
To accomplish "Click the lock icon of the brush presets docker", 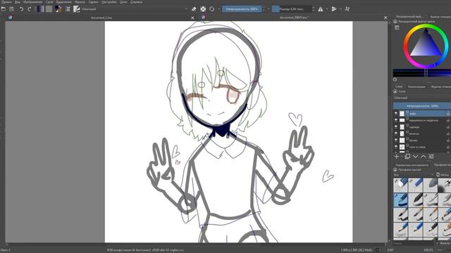I will click(395, 170).
